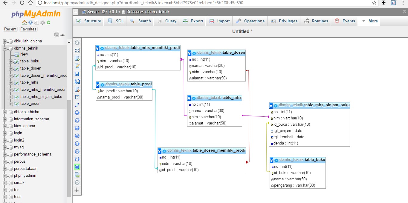Click the anchor pin icon in designer toolbar

tap(77, 190)
